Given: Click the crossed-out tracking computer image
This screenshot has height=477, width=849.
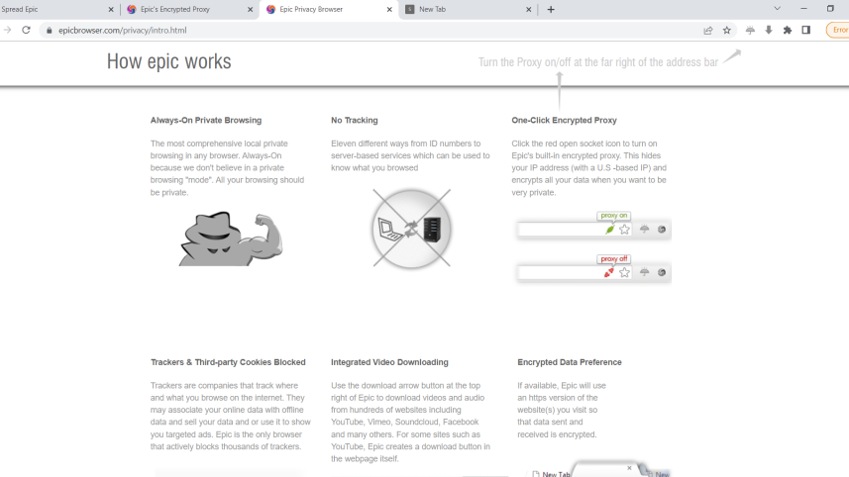Looking at the screenshot, I should coord(411,230).
